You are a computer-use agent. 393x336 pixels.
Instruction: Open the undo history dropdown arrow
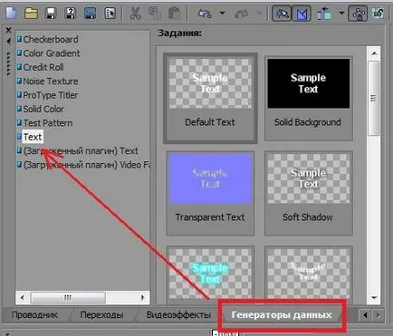(222, 14)
